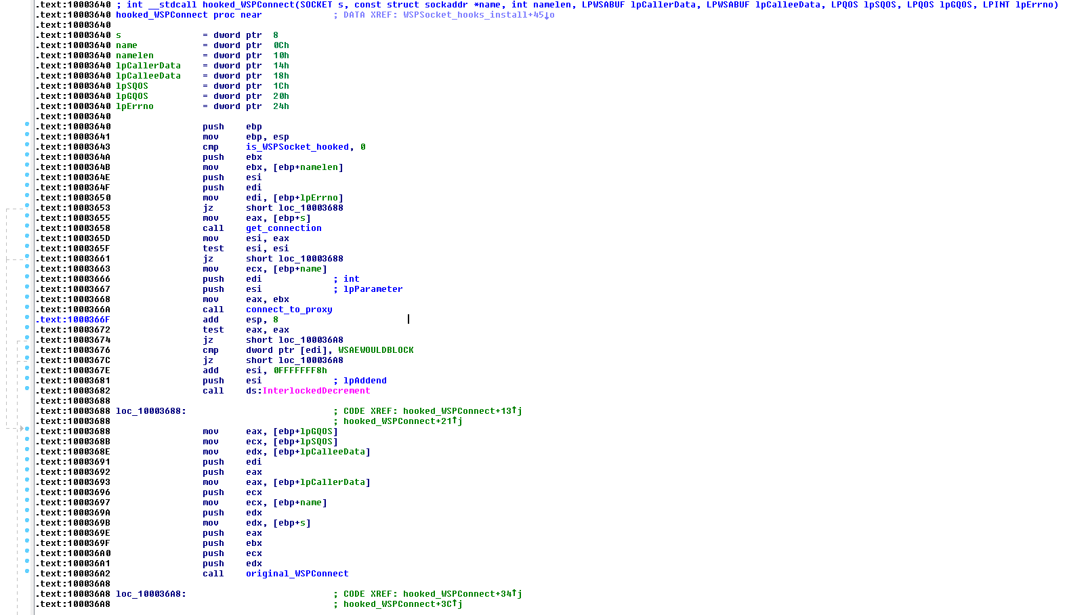Viewport: 1067px width, 615px height.
Task: Follow the hooked_WSPConnect+13 code xref
Action: pyautogui.click(x=463, y=411)
